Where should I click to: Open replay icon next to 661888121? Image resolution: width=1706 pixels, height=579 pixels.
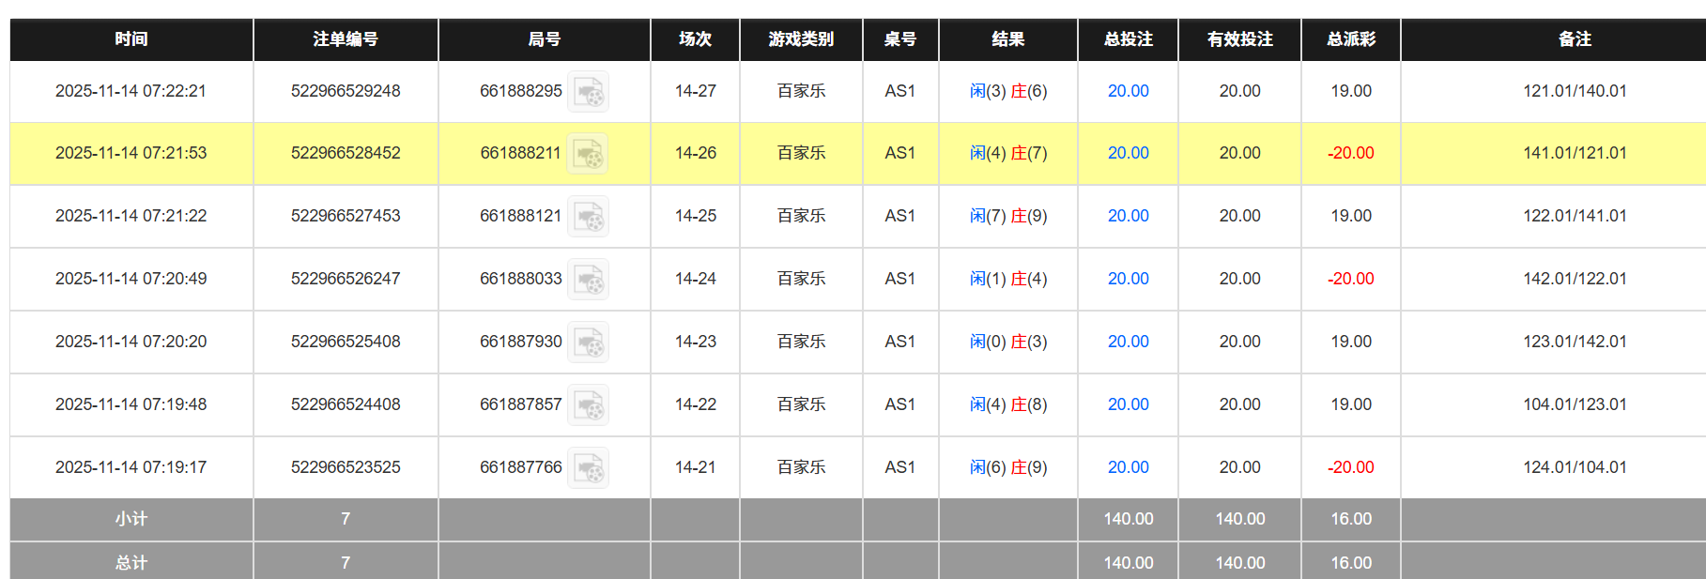pos(589,217)
